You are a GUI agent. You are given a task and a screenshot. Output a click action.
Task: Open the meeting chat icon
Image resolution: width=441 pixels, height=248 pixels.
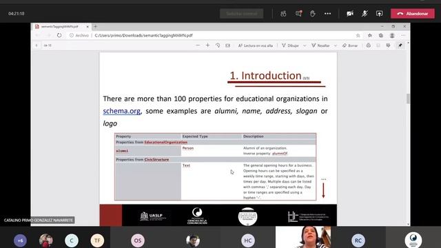point(298,14)
